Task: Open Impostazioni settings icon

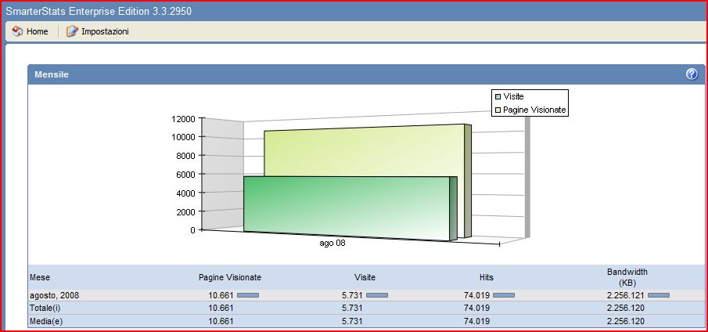Action: click(x=72, y=31)
